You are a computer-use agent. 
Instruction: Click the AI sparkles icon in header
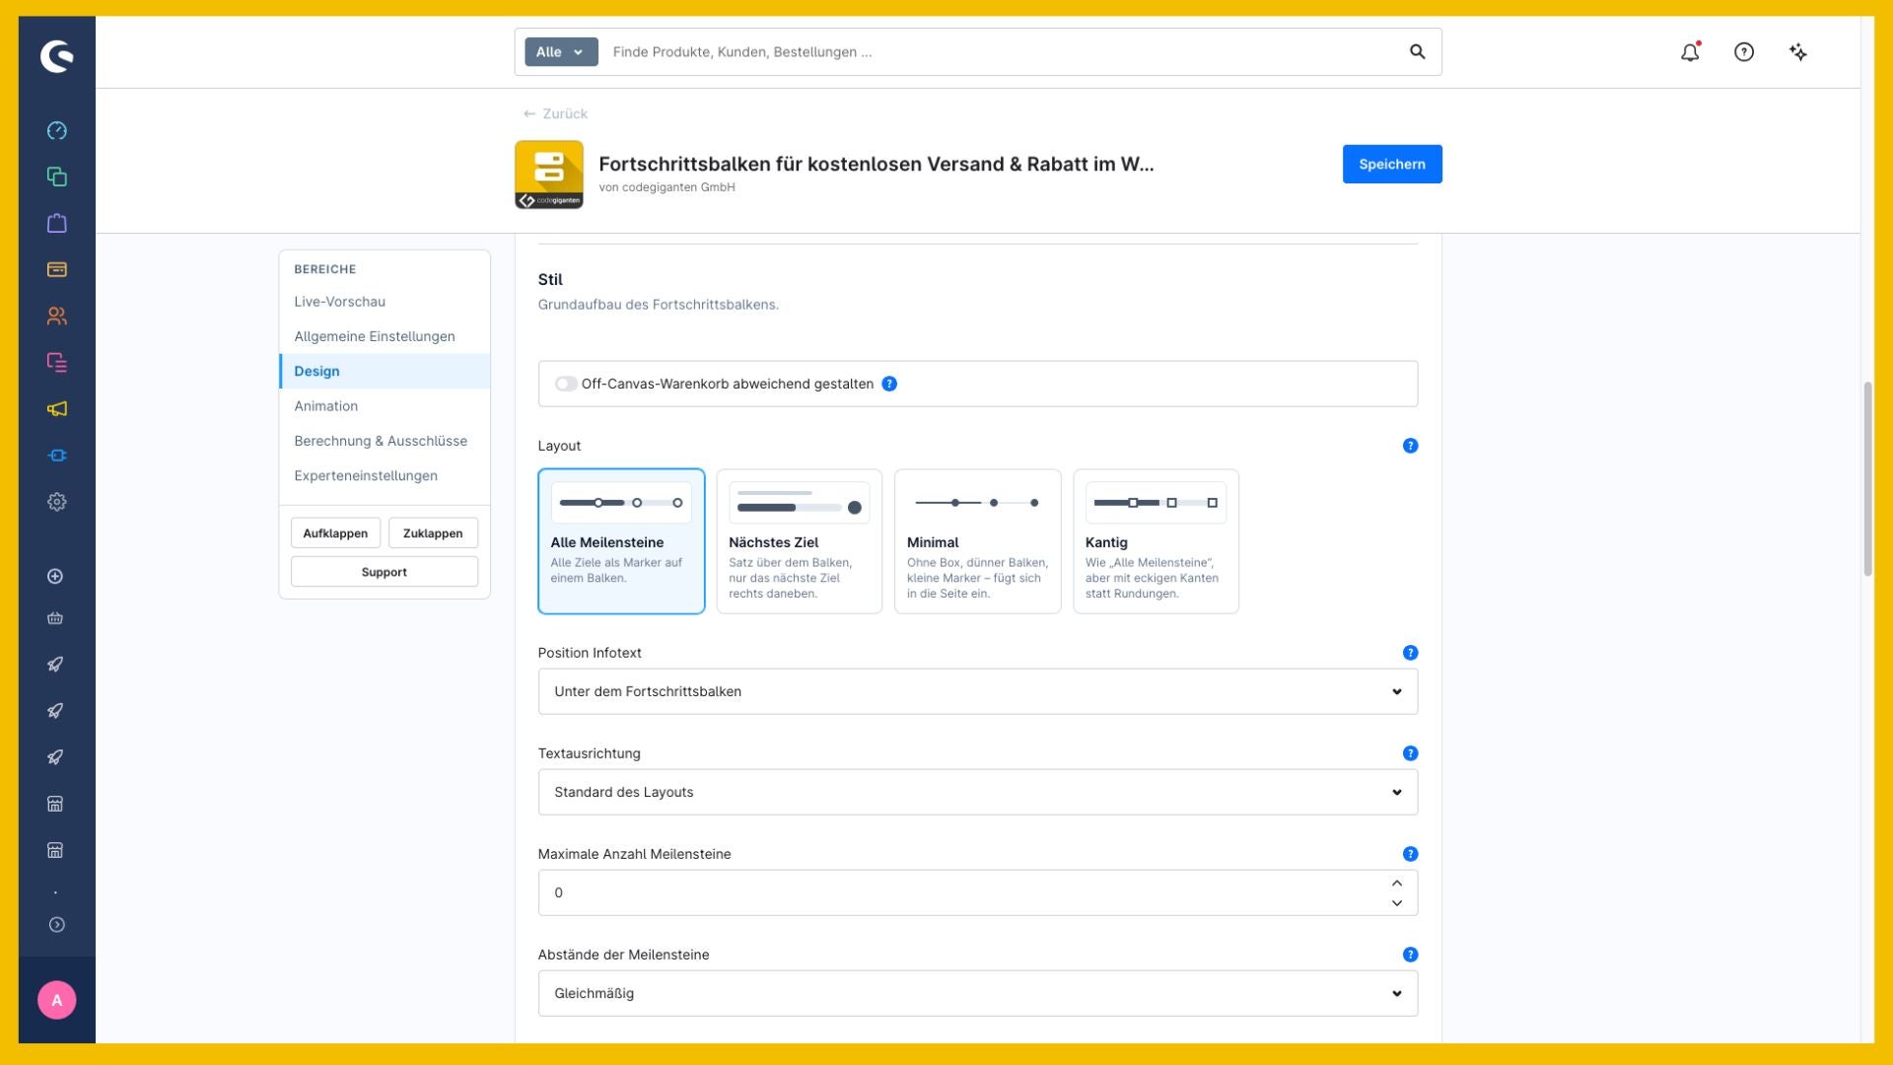pyautogui.click(x=1798, y=52)
